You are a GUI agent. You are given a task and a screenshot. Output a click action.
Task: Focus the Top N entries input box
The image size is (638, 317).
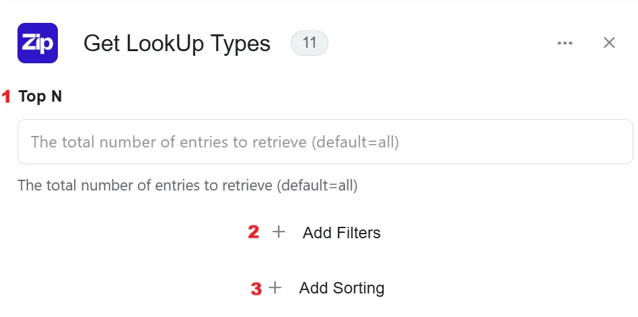point(325,141)
